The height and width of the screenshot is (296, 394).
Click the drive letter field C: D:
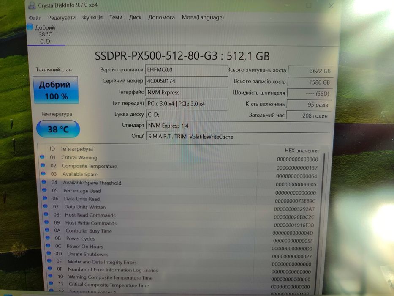point(187,115)
